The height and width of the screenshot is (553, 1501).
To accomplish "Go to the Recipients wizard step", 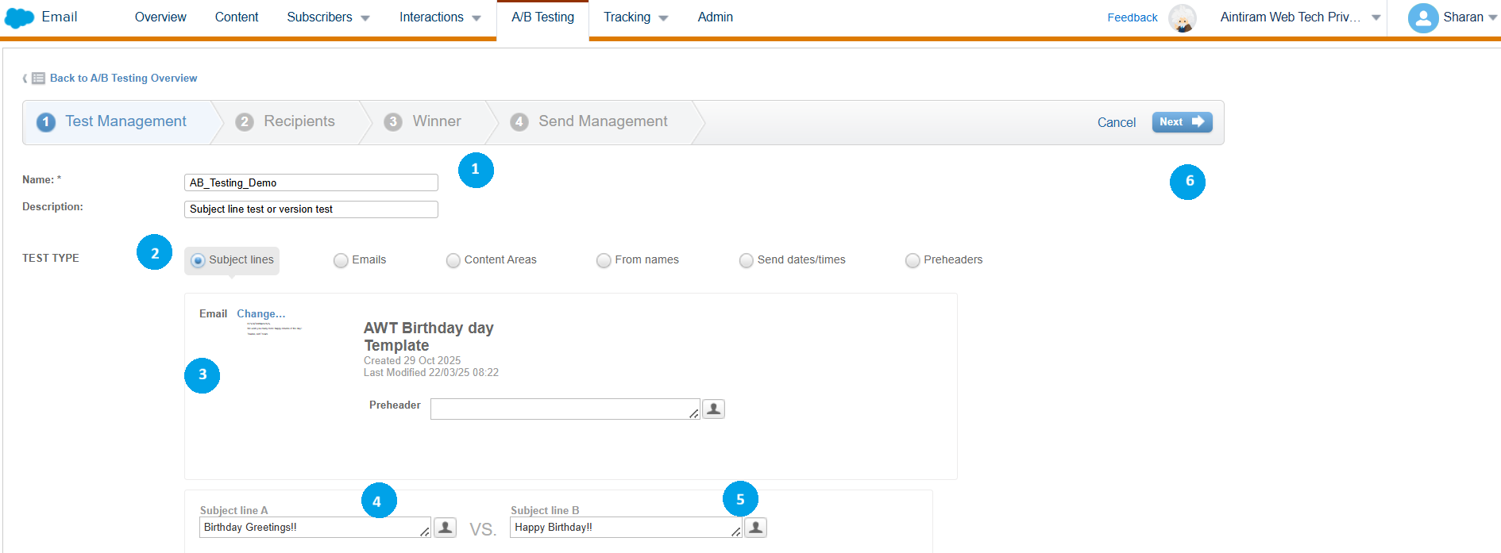I will pos(299,121).
